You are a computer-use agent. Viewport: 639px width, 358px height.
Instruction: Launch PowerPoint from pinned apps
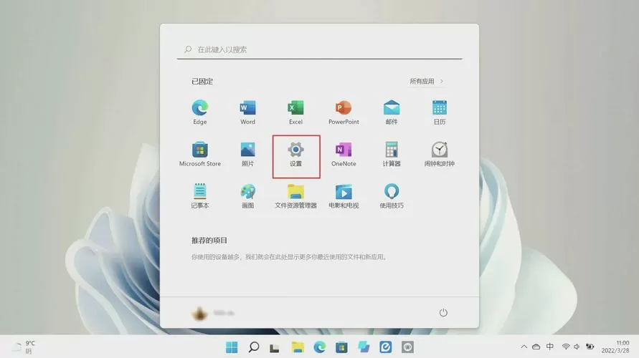[344, 112]
